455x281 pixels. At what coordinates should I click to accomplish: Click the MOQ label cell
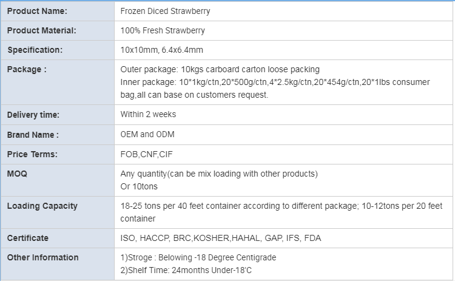tap(58, 180)
